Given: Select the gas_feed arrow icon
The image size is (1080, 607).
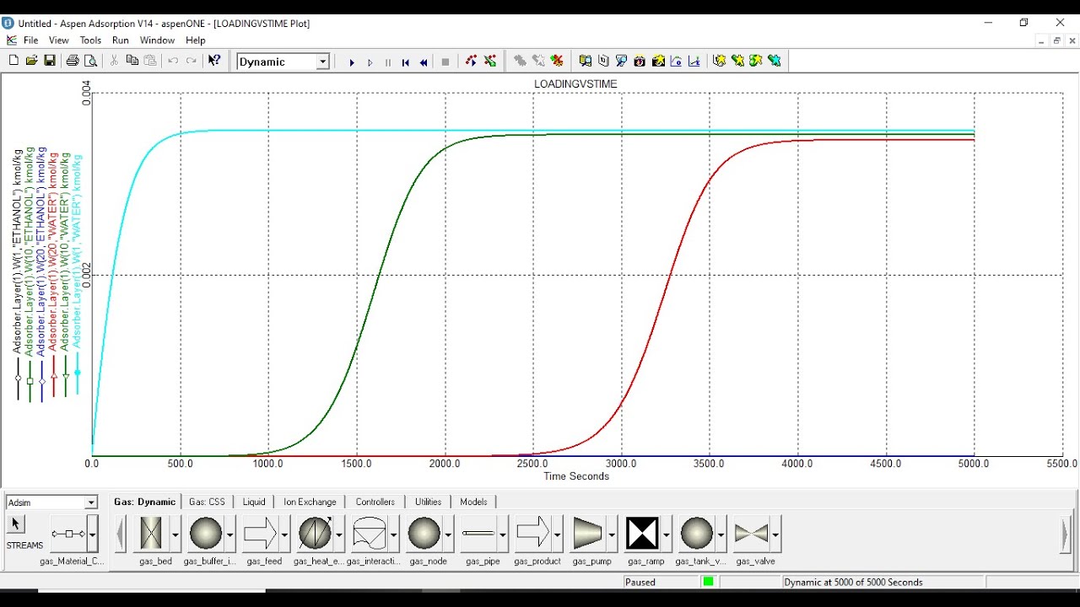Looking at the screenshot, I should click(260, 533).
